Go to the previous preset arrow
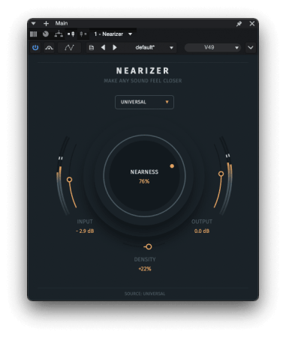Screen dimensions: 286x337 click(x=103, y=47)
